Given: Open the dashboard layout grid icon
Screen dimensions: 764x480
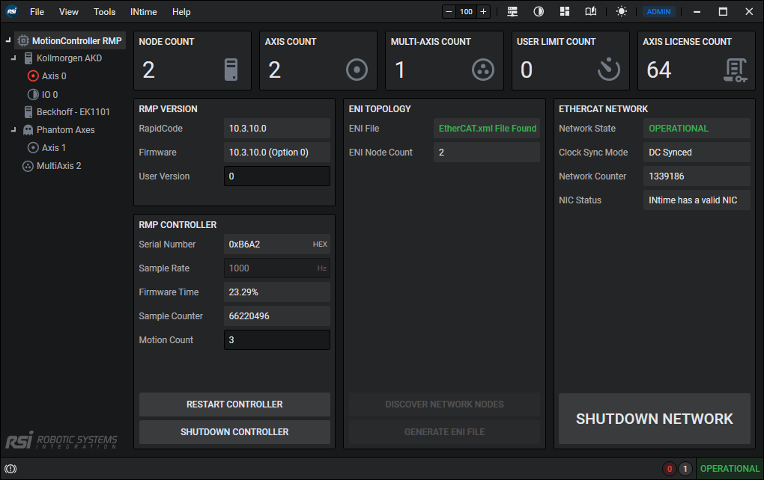Looking at the screenshot, I should [x=565, y=11].
